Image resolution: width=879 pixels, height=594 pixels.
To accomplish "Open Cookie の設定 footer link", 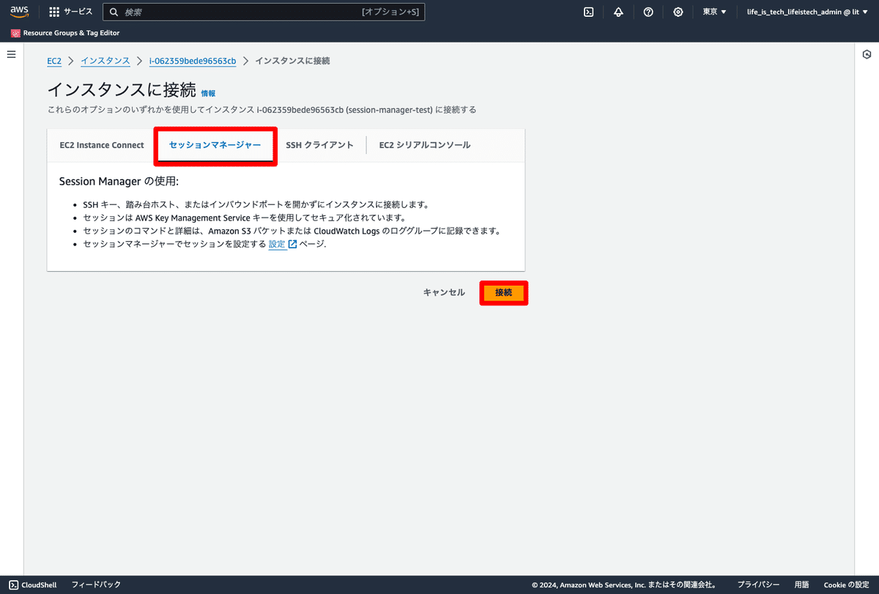I will click(846, 585).
